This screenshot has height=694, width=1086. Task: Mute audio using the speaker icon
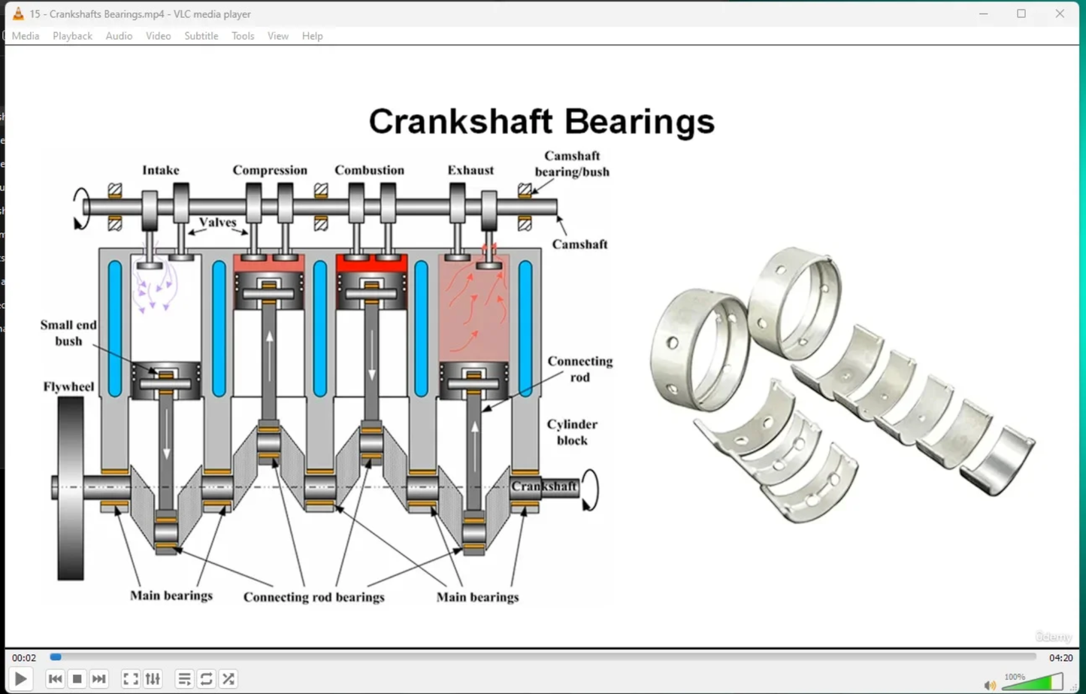point(990,684)
